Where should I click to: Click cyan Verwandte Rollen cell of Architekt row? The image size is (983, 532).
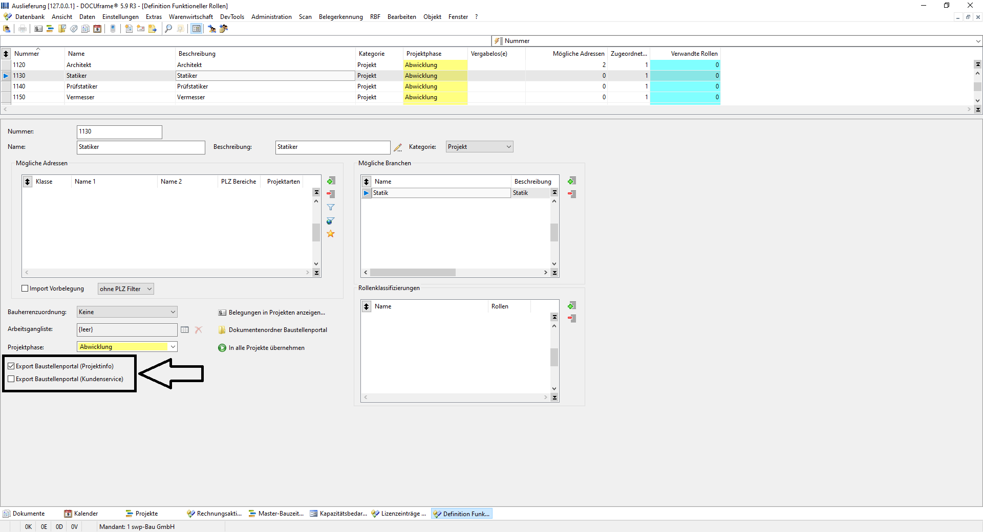[685, 65]
